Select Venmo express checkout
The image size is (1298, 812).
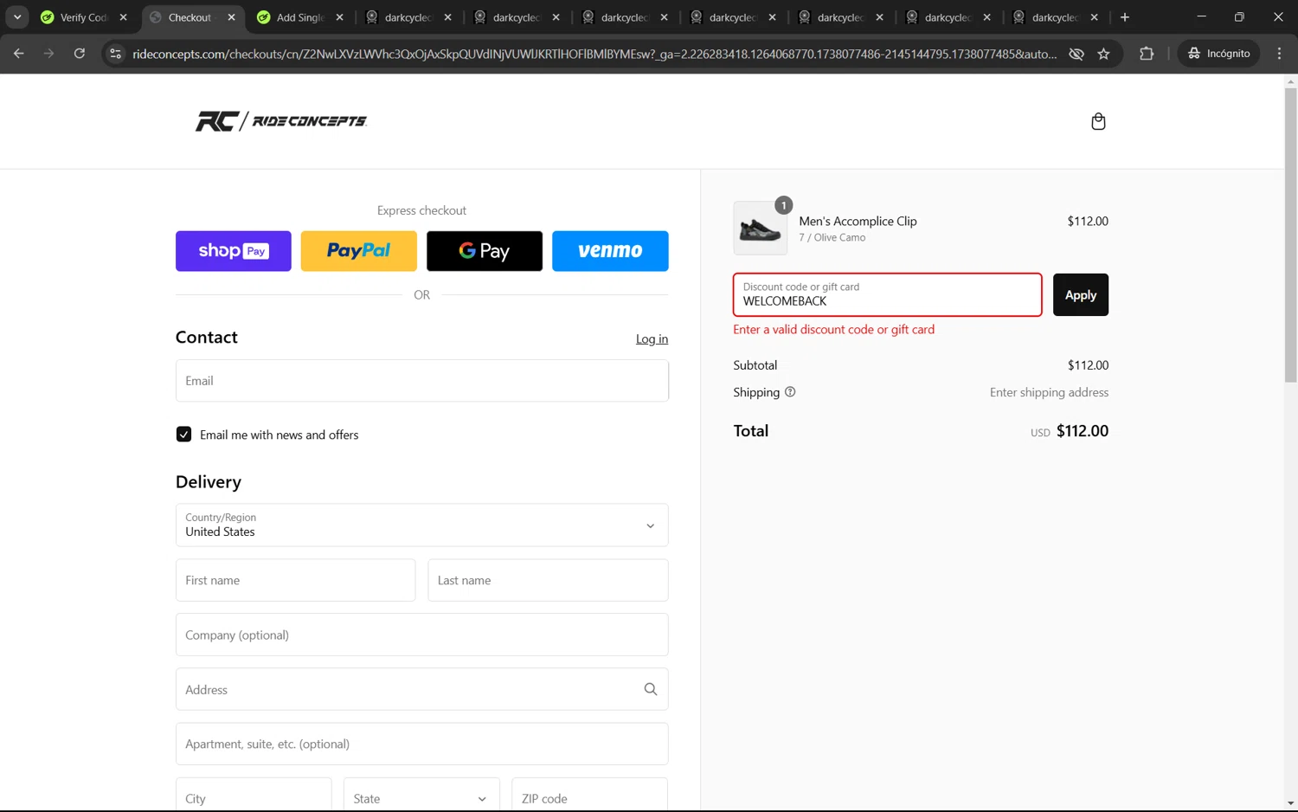[610, 251]
